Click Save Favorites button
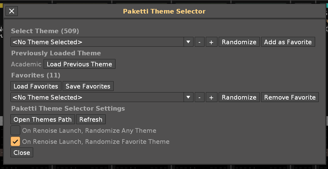The height and width of the screenshot is (169, 328). coord(88,86)
